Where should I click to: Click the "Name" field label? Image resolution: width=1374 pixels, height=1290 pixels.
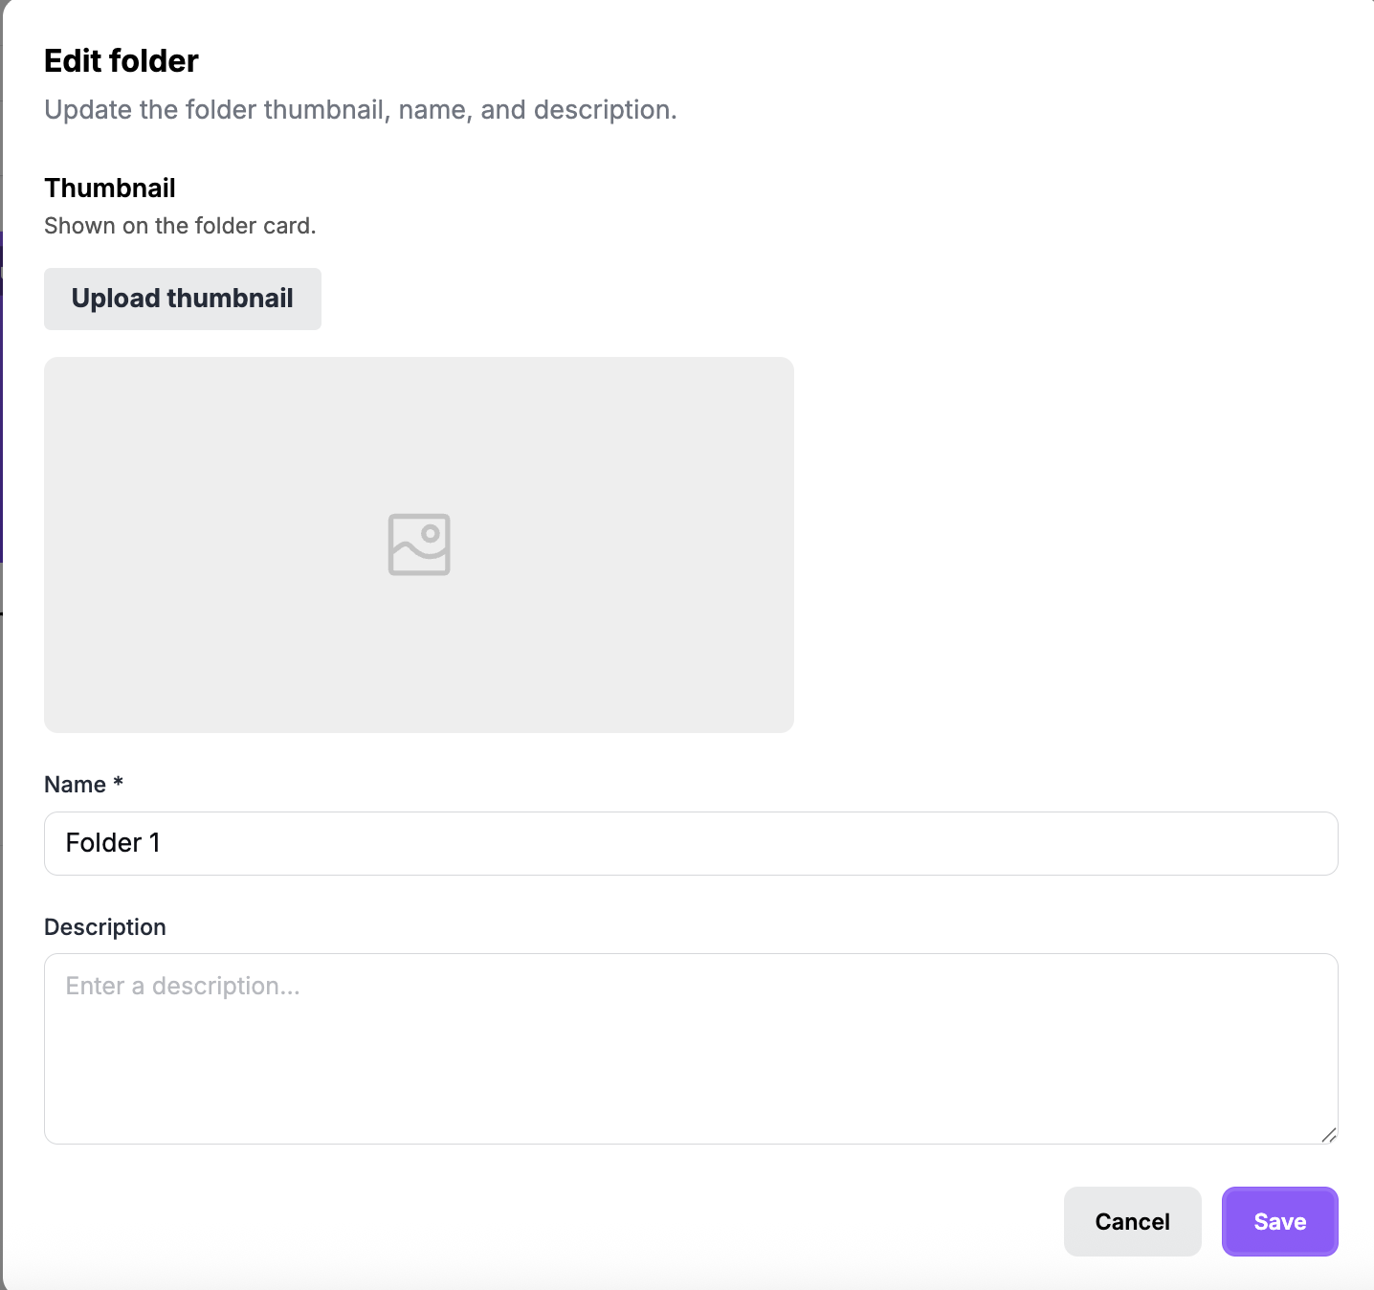click(75, 785)
